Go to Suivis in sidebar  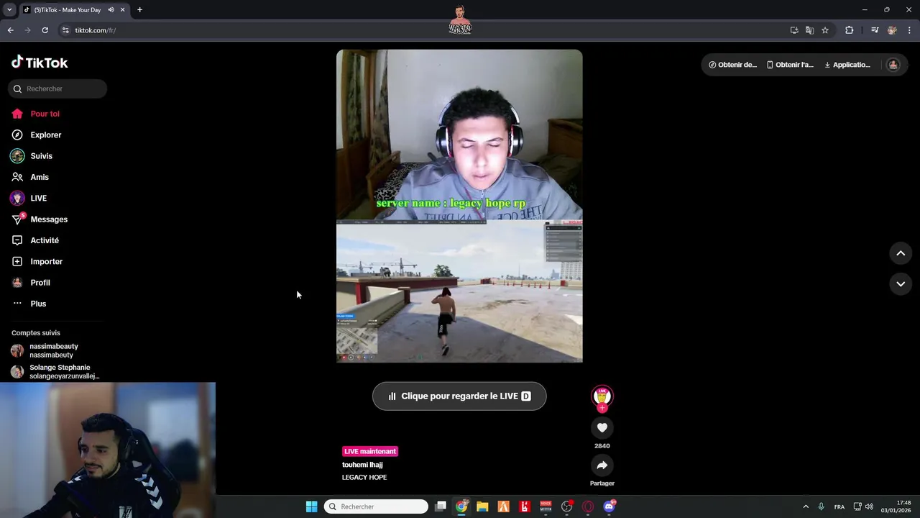32,156
